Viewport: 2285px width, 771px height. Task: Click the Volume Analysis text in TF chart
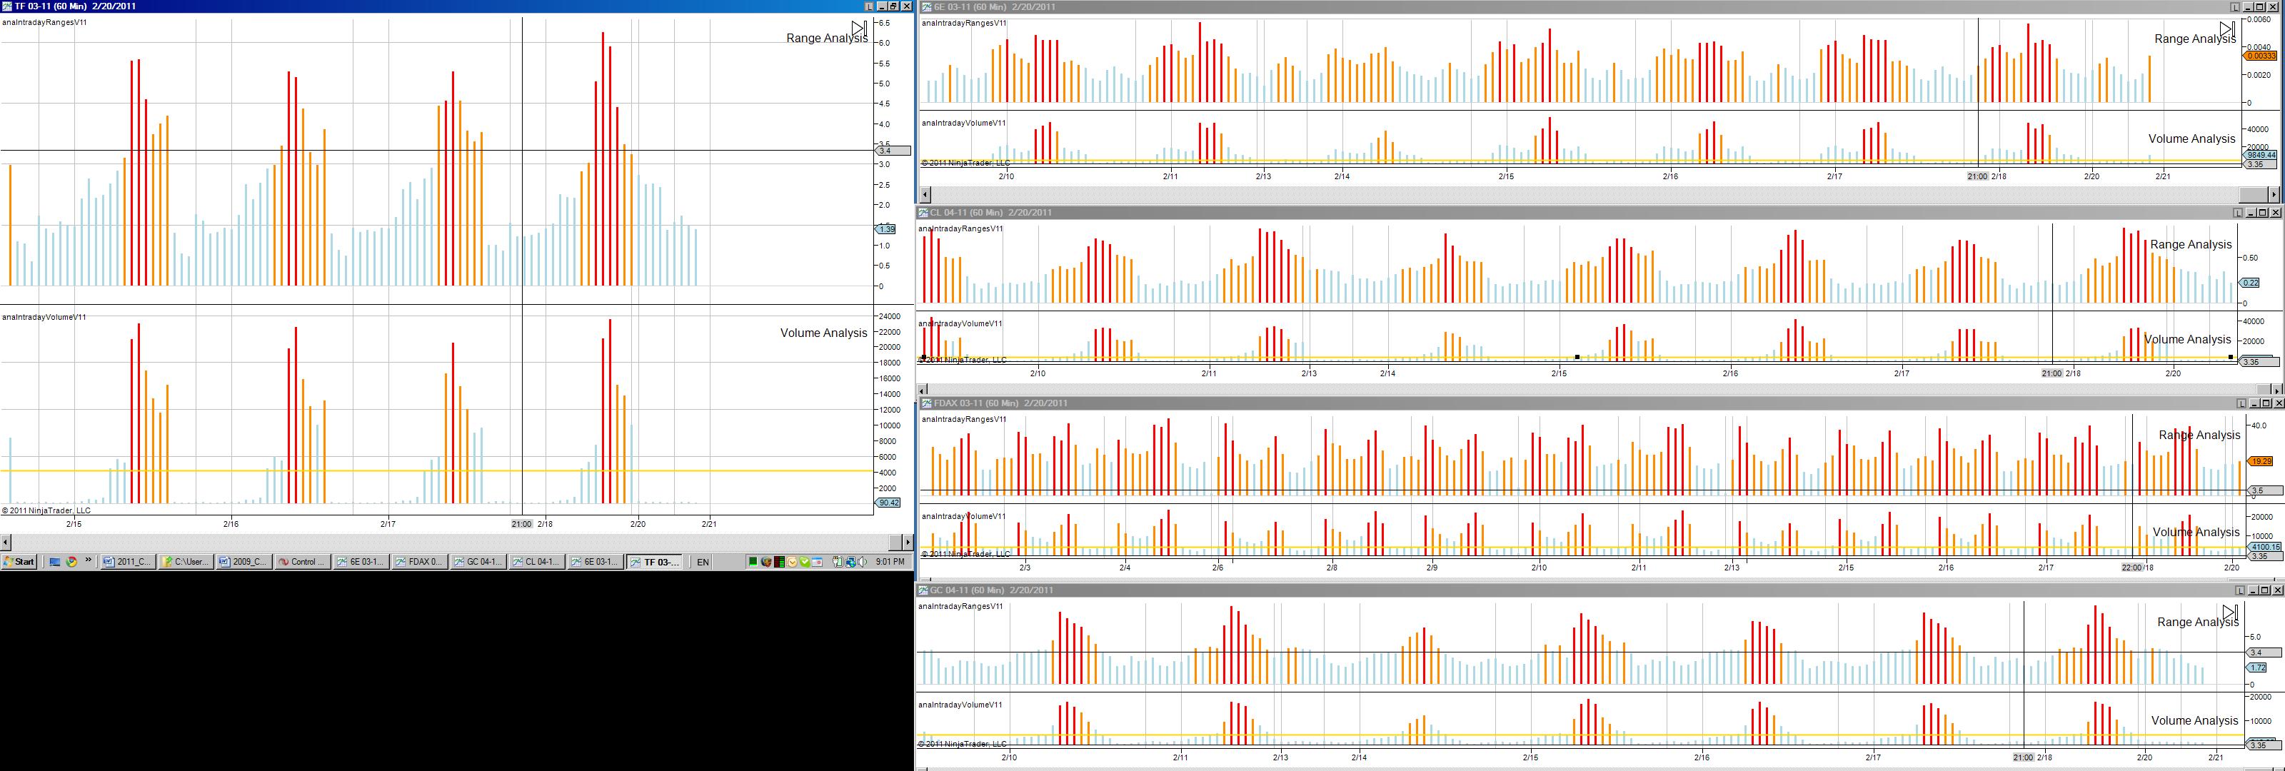click(x=824, y=333)
